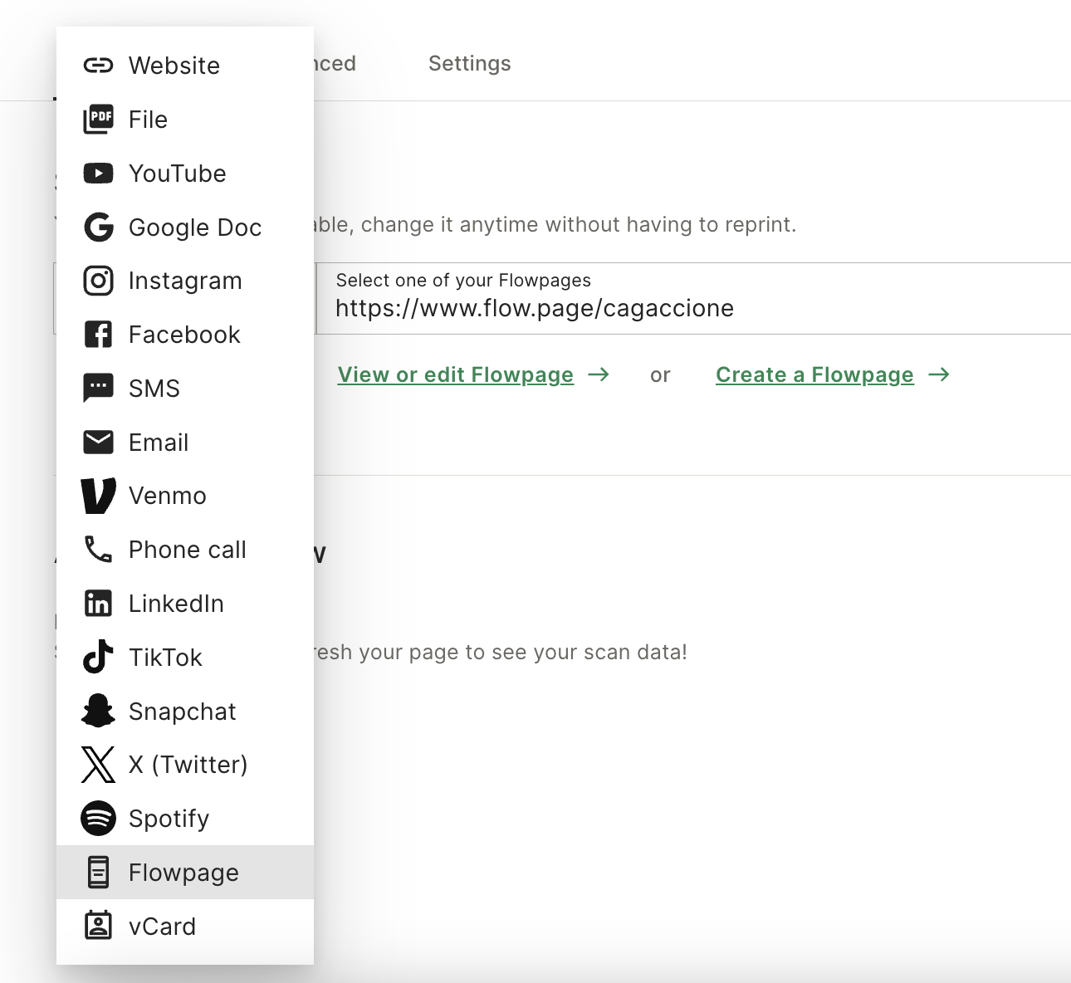This screenshot has height=983, width=1071.
Task: Select the LinkedIn logo icon
Action: click(x=98, y=604)
